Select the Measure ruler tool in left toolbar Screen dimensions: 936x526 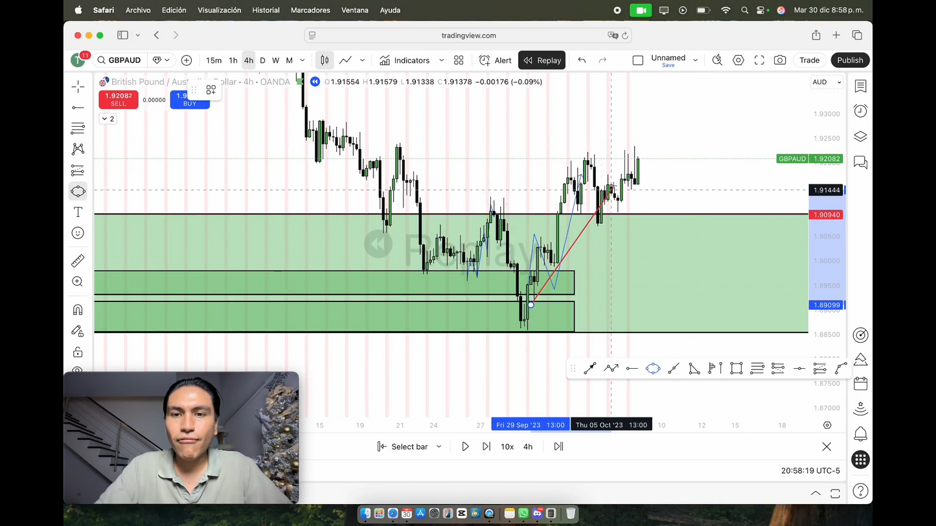pos(78,261)
